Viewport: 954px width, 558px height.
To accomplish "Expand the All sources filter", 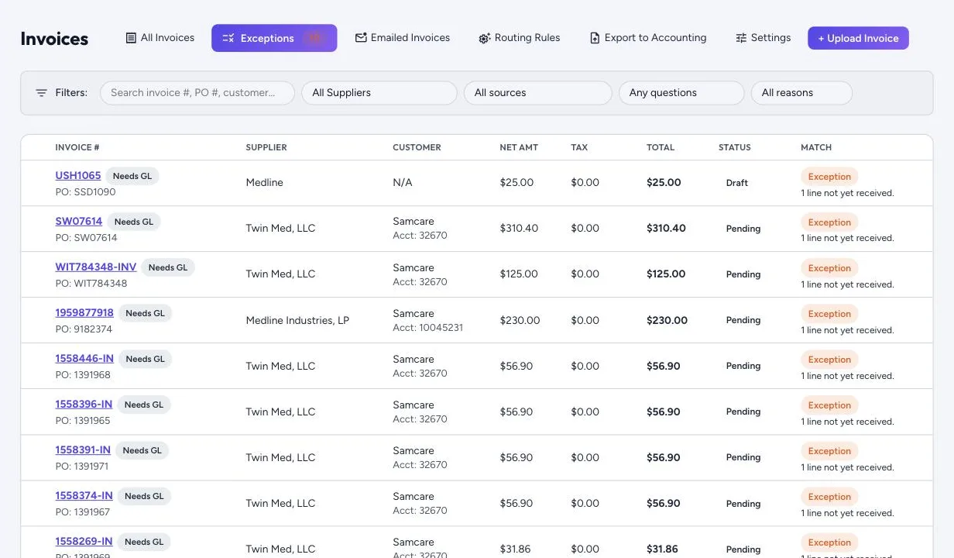I will pos(538,93).
